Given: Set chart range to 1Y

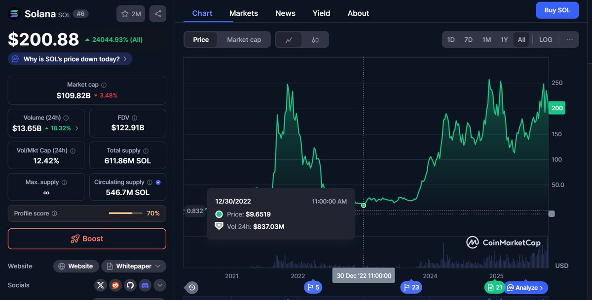Looking at the screenshot, I should pyautogui.click(x=504, y=39).
